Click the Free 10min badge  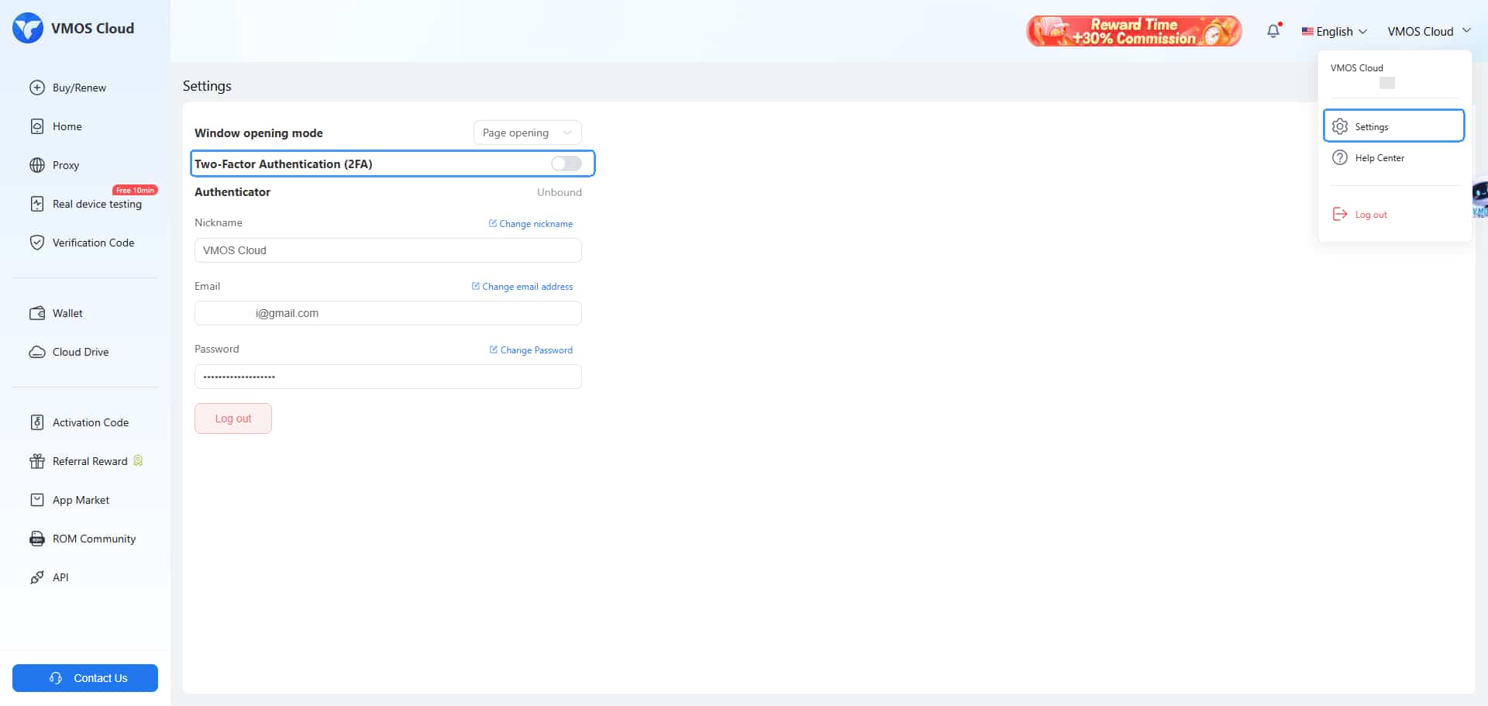pos(135,190)
